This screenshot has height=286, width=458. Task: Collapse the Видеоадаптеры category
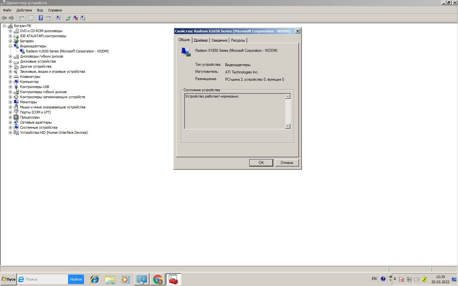click(x=10, y=46)
